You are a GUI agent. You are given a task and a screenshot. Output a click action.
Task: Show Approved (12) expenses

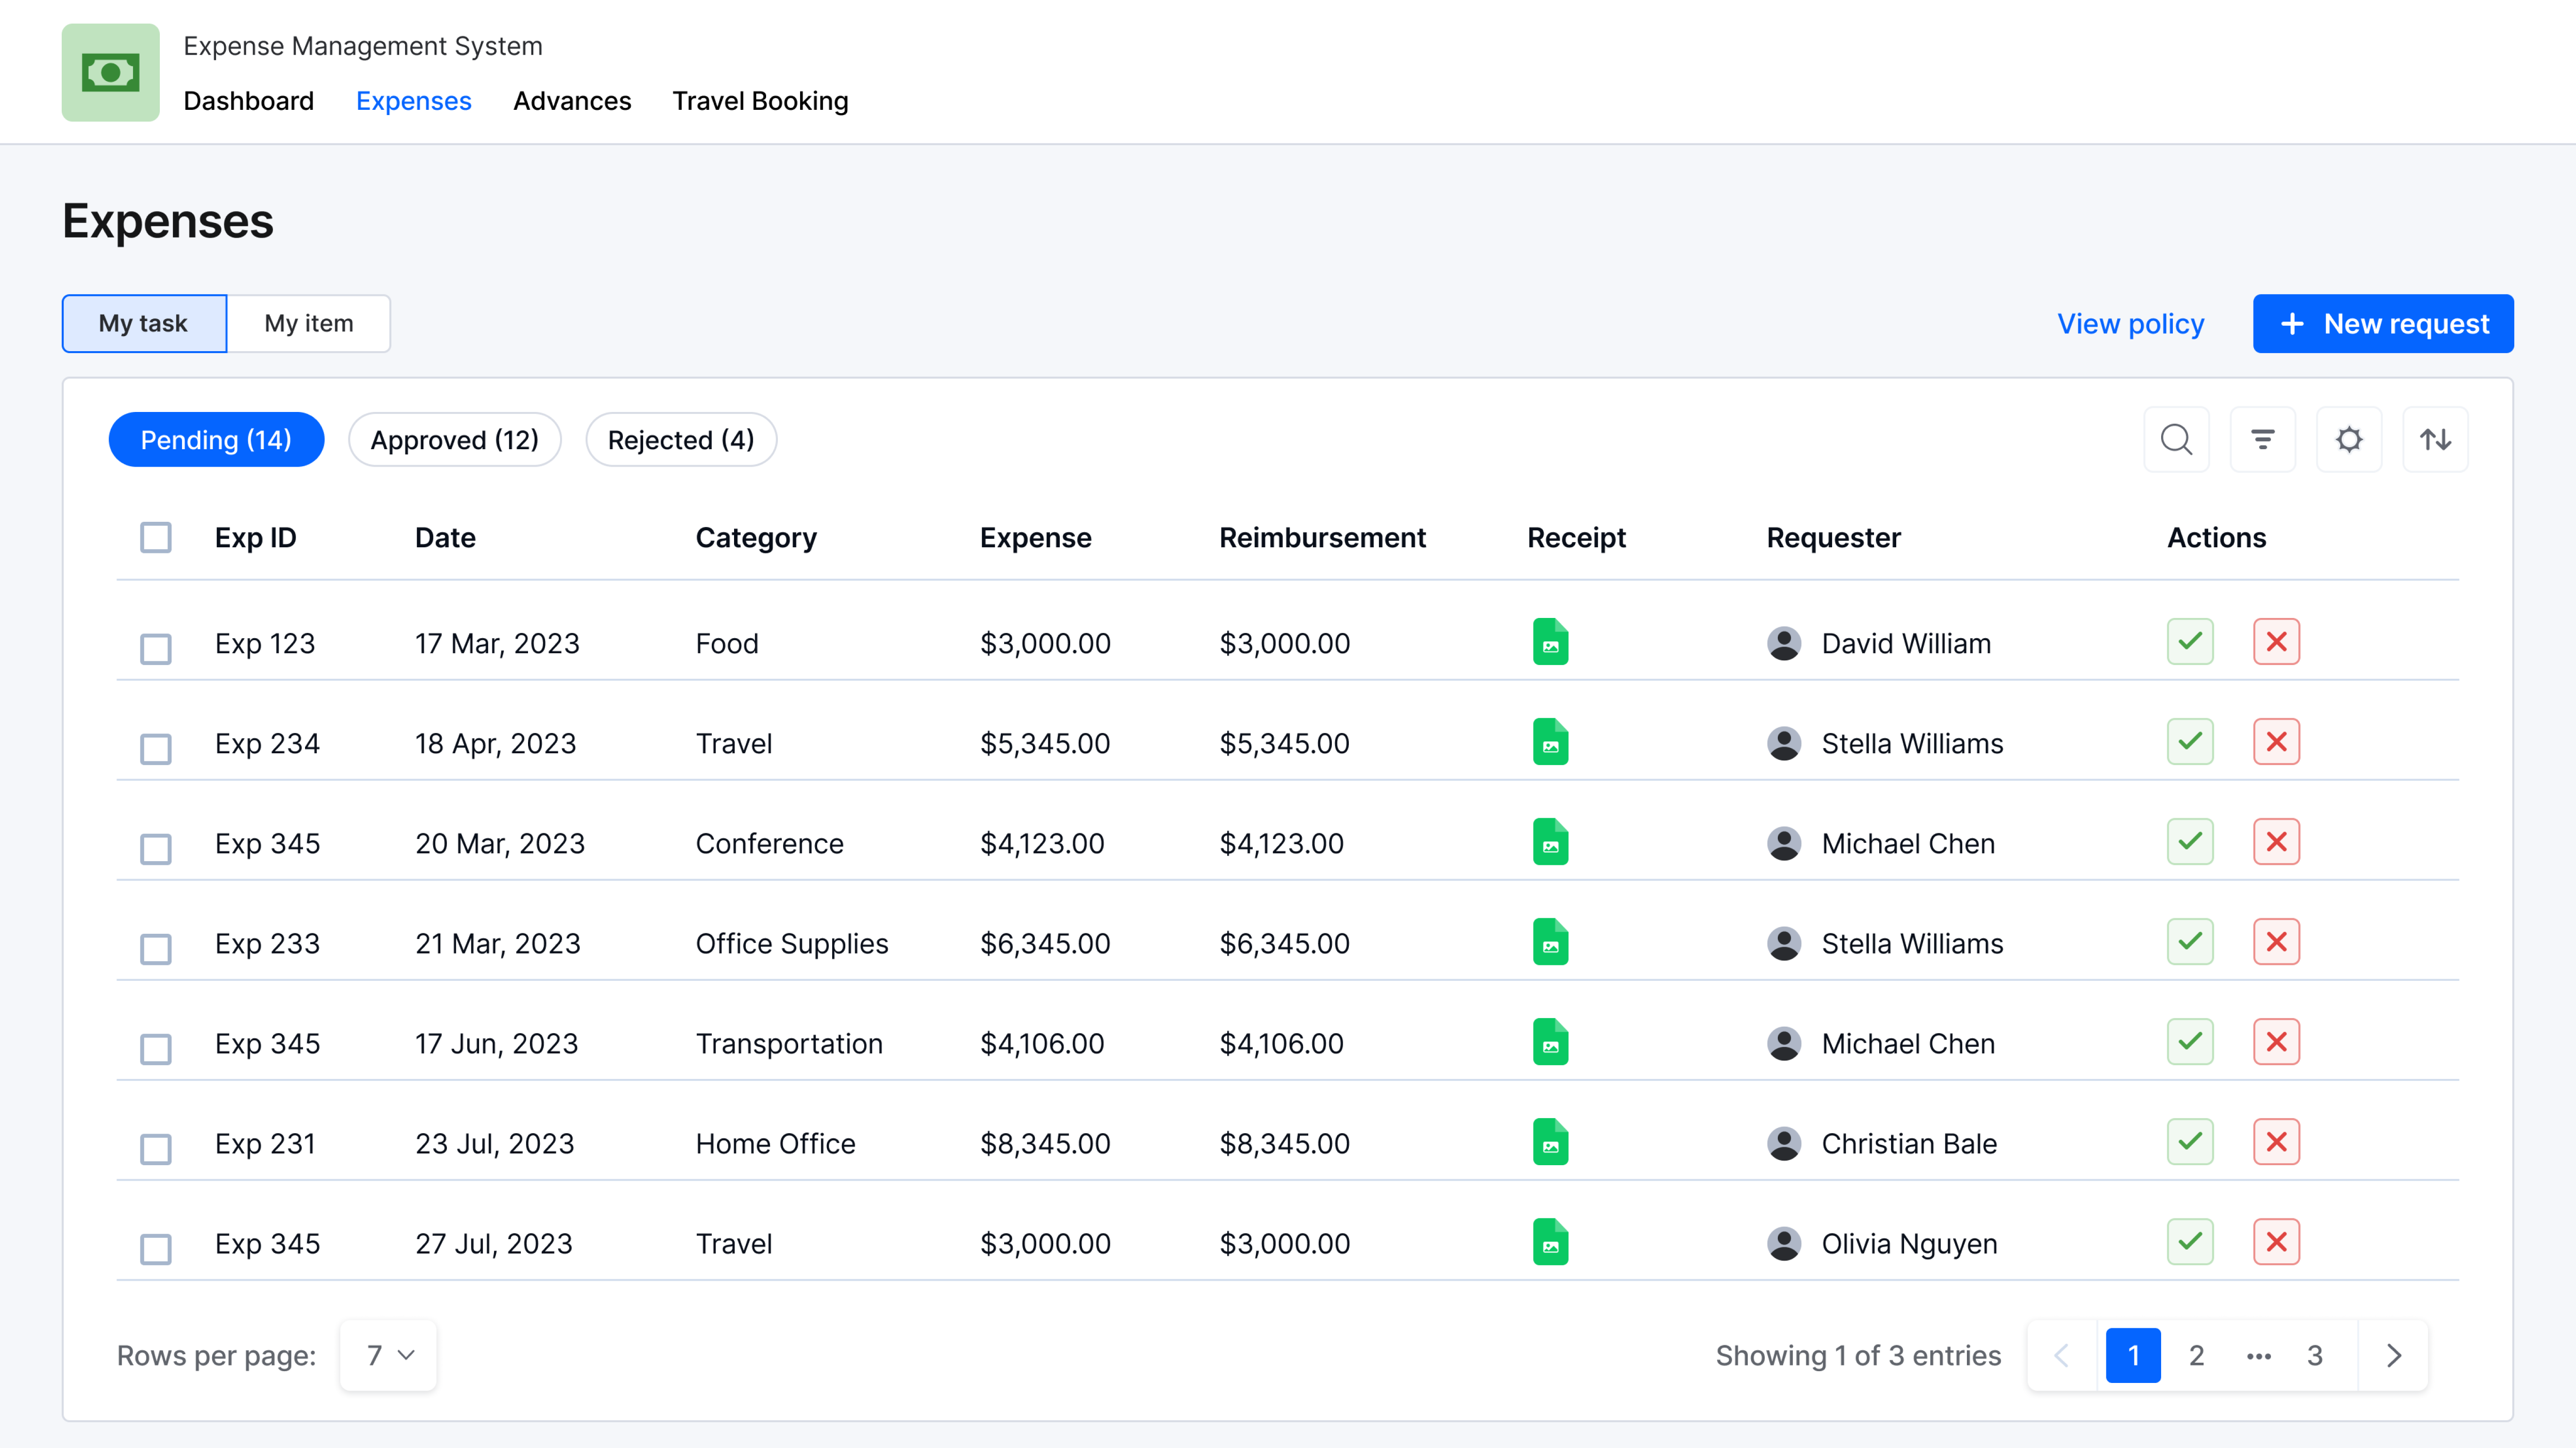pyautogui.click(x=455, y=439)
